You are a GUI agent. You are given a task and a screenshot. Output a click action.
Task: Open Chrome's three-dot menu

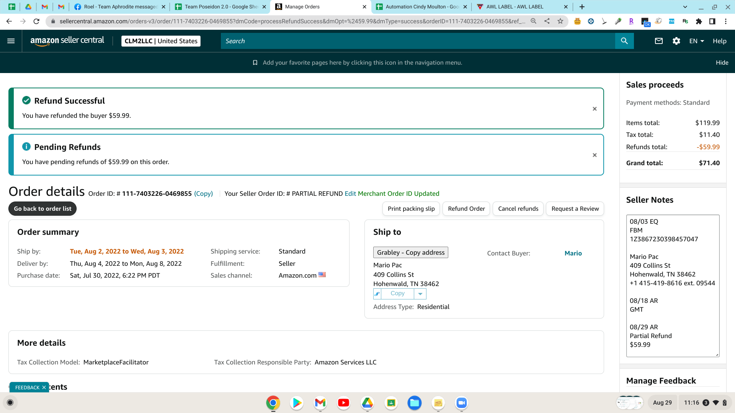[x=726, y=21]
